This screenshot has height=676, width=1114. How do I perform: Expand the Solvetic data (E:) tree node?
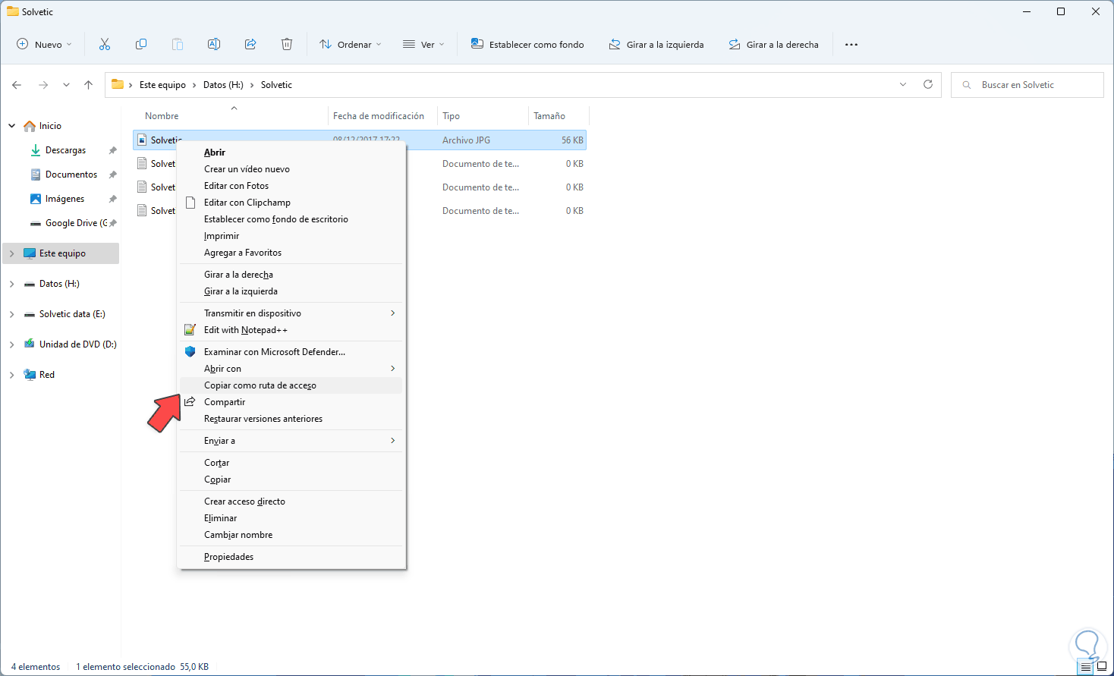11,314
